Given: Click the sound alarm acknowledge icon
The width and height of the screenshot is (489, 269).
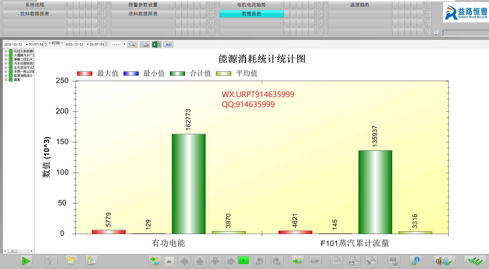Looking at the screenshot, I should coord(444,261).
